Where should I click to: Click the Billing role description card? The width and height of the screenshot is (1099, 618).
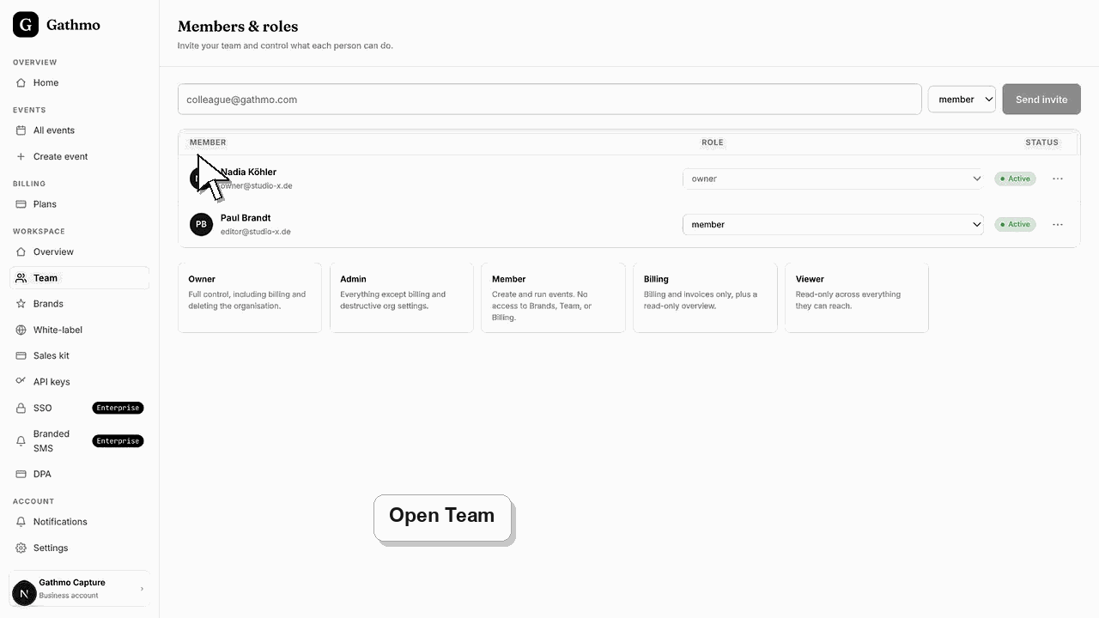[x=705, y=298]
